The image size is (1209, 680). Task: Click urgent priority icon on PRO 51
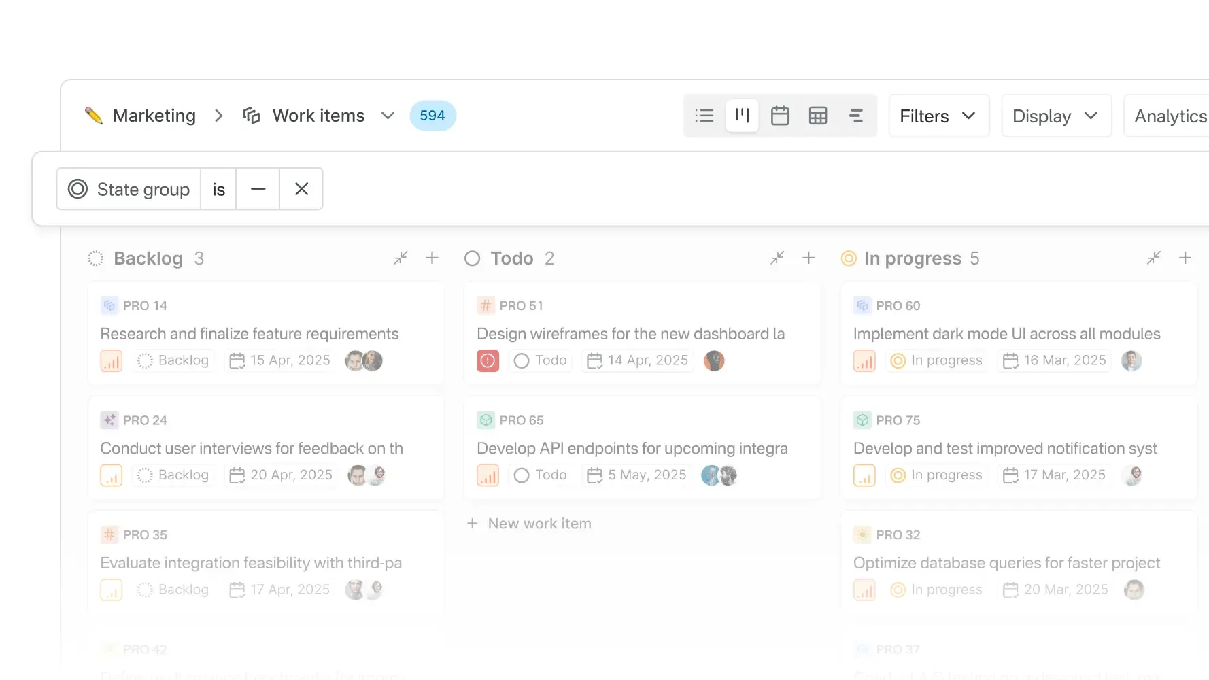488,360
